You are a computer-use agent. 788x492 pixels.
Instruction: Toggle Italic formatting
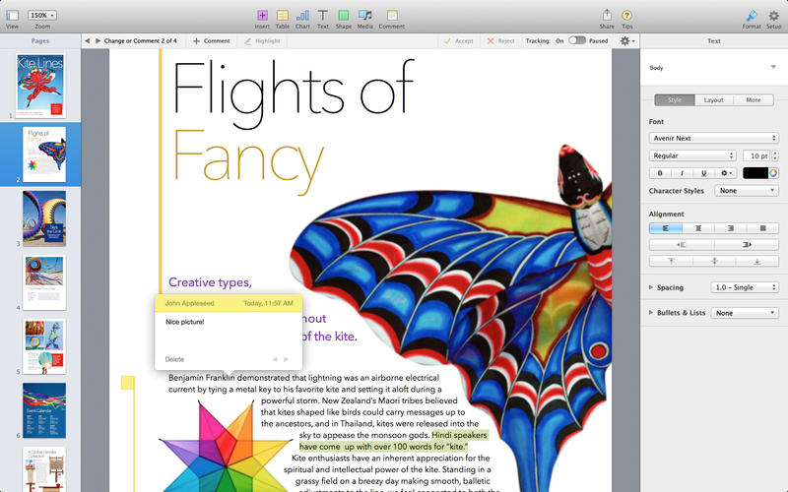pos(682,173)
